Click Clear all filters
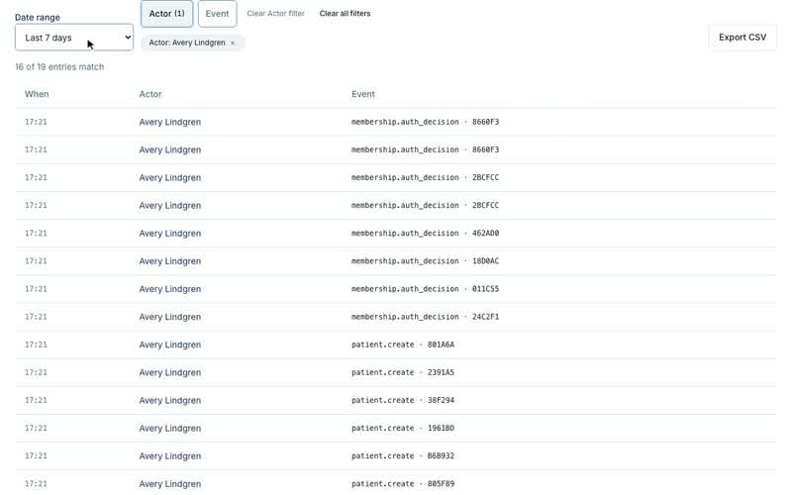Viewport: 792px width, 495px height. click(345, 14)
